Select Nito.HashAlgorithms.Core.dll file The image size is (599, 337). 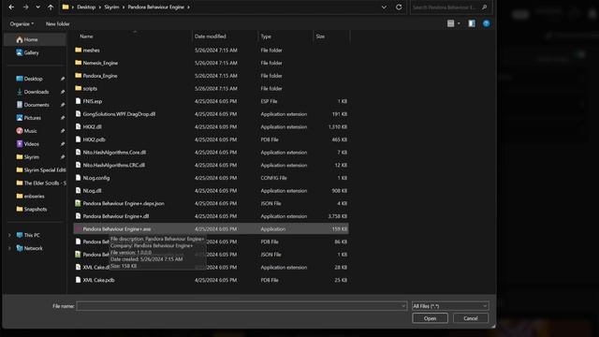click(x=211, y=152)
